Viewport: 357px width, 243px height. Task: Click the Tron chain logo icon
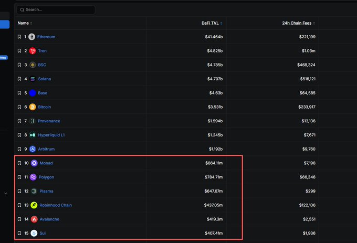click(33, 51)
